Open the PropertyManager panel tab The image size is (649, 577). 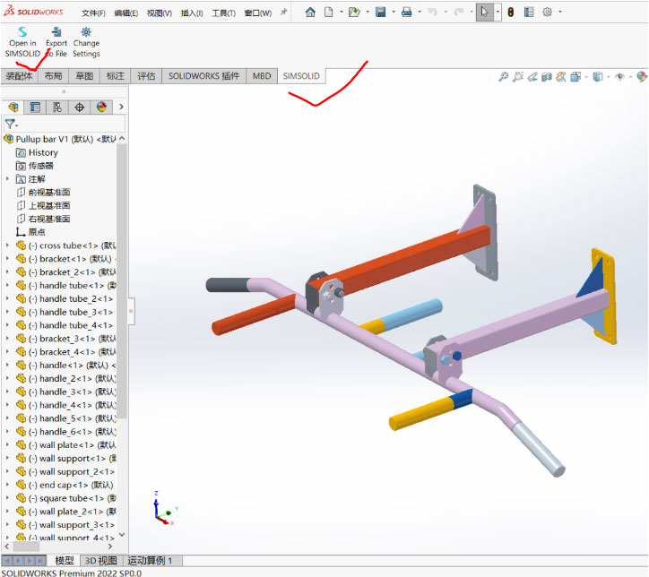click(x=35, y=108)
